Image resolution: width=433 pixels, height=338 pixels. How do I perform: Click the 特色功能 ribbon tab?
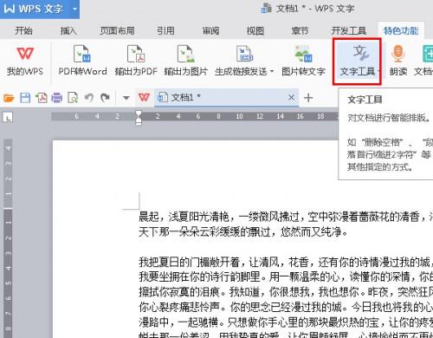coord(401,30)
